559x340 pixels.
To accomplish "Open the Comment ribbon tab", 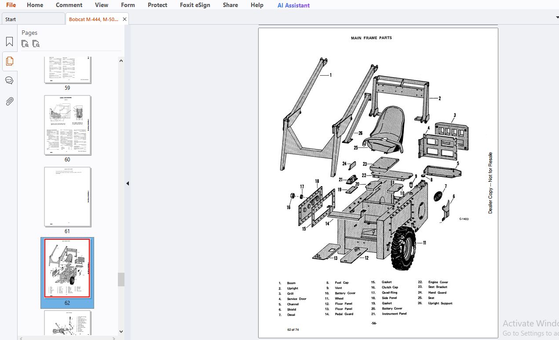I will (69, 5).
